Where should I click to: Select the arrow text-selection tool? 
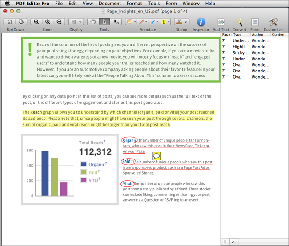pos(104,22)
